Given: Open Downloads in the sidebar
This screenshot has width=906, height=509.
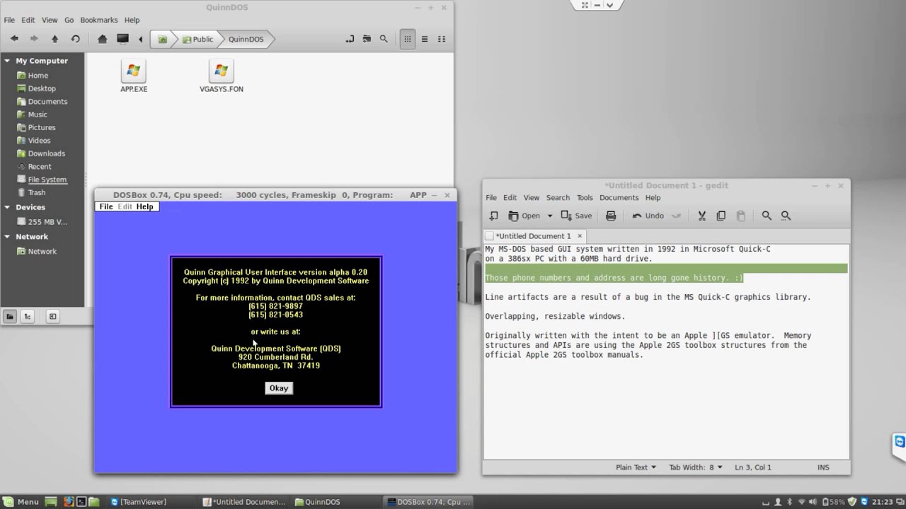Looking at the screenshot, I should (46, 153).
